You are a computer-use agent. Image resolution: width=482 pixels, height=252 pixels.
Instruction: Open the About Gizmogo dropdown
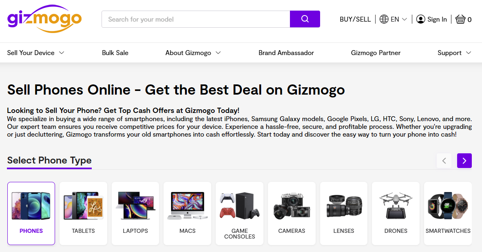(x=193, y=53)
